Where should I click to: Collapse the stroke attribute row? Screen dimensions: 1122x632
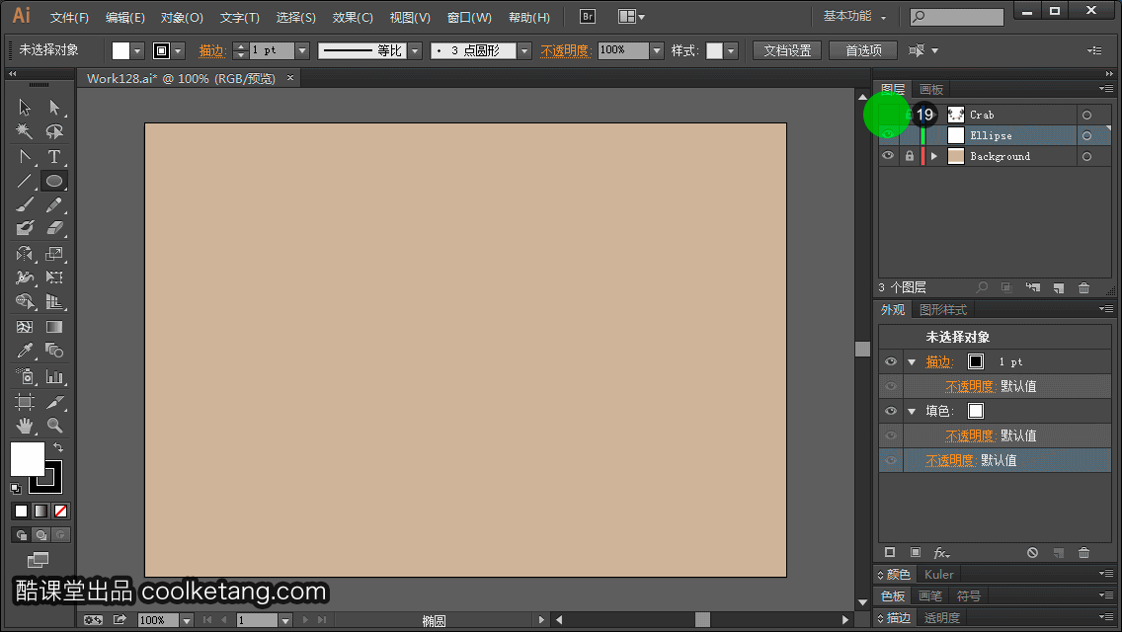coord(912,362)
